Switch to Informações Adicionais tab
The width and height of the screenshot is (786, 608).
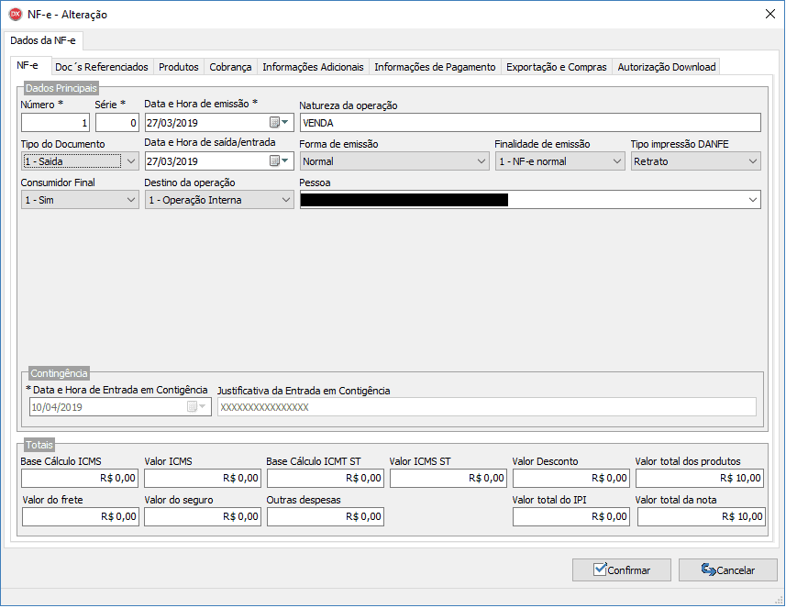click(x=314, y=67)
